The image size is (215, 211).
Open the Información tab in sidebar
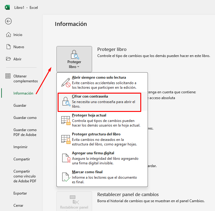pyautogui.click(x=23, y=93)
